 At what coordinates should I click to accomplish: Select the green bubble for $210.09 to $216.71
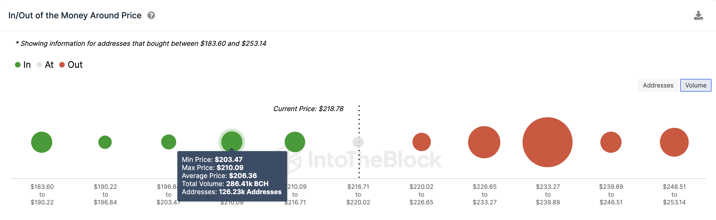pos(295,142)
